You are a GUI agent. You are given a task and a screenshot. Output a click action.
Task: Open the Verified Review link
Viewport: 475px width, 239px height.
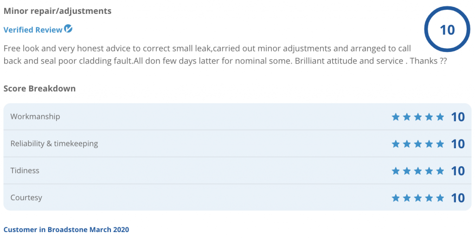click(x=33, y=30)
